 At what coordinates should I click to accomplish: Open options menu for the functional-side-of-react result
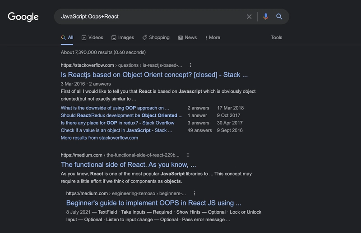click(188, 155)
